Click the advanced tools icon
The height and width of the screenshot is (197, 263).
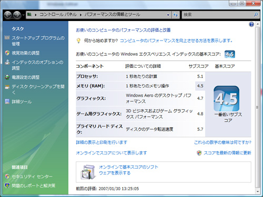tap(7, 101)
